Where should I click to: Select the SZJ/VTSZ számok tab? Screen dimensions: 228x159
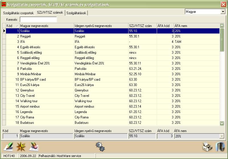(50, 12)
